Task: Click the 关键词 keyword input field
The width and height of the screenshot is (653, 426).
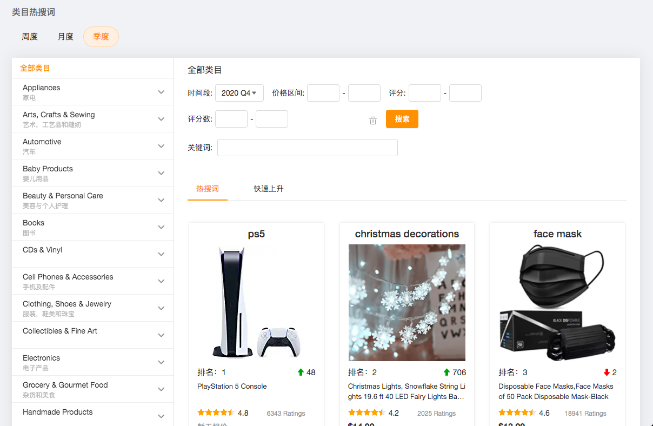Action: click(307, 148)
